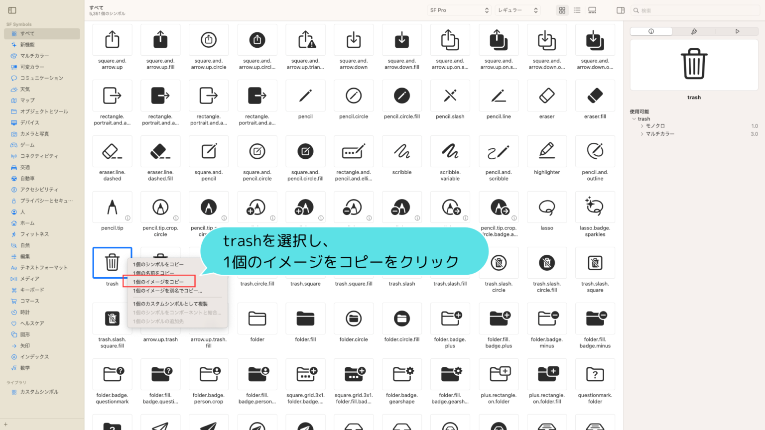Image resolution: width=765 pixels, height=430 pixels.
Task: Switch to grid view in the toolbar
Action: (562, 10)
